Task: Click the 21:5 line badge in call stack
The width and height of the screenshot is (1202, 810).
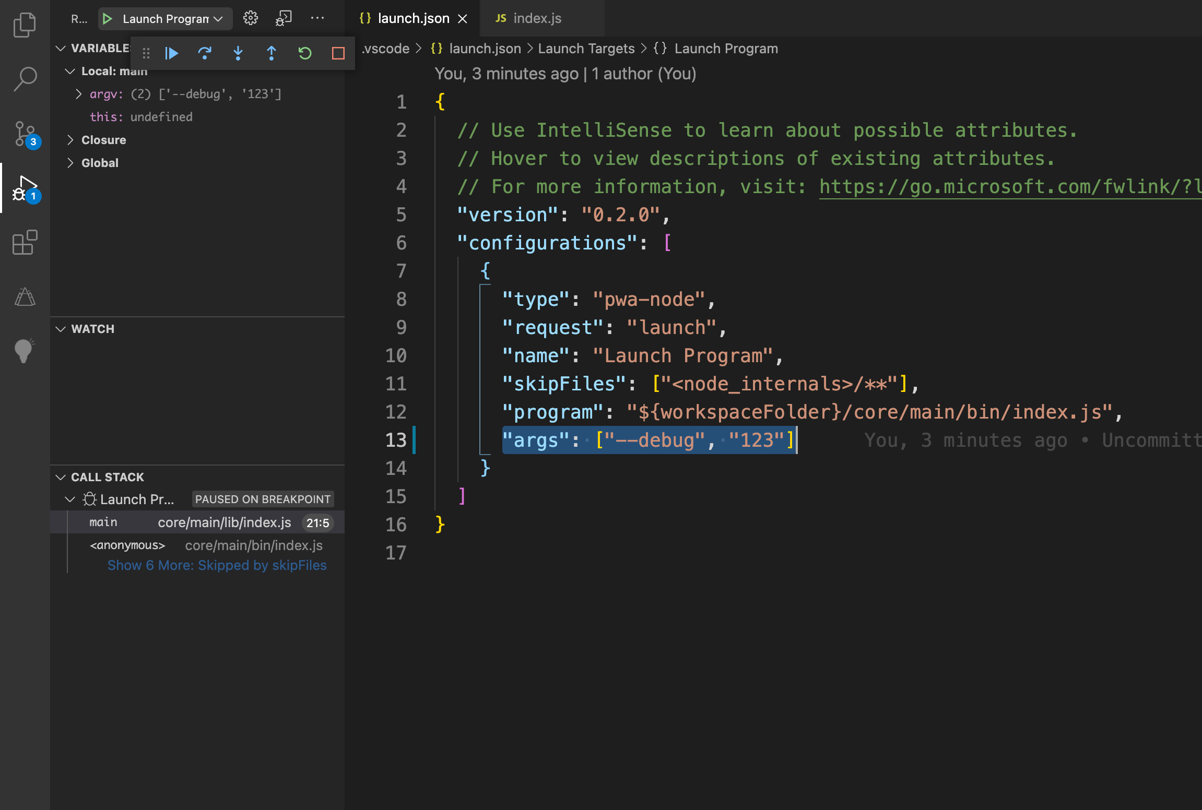Action: [317, 523]
